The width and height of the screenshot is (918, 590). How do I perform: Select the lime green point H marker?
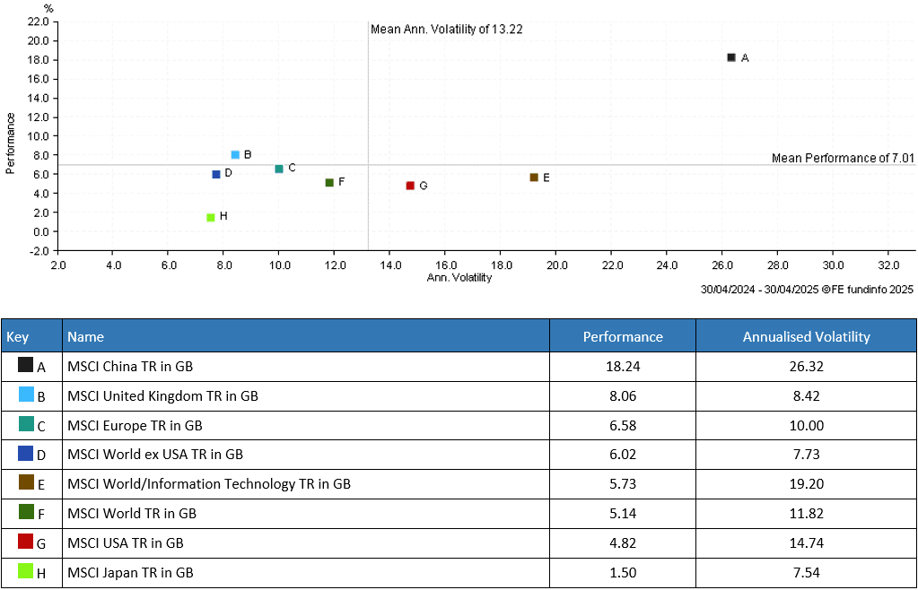point(211,218)
